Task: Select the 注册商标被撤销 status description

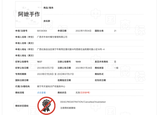Action: pos(68,108)
